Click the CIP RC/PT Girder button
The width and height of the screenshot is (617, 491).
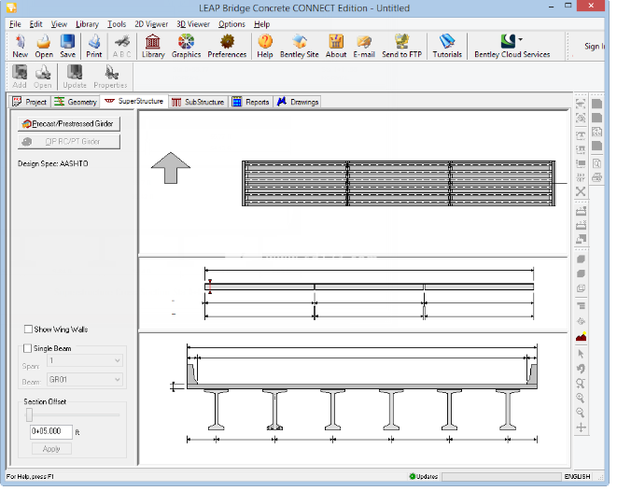click(69, 142)
